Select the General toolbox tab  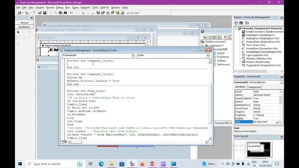[x=24, y=22]
